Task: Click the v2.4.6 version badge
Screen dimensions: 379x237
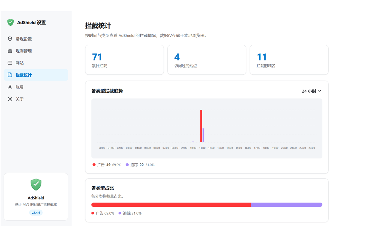Action: (x=36, y=213)
